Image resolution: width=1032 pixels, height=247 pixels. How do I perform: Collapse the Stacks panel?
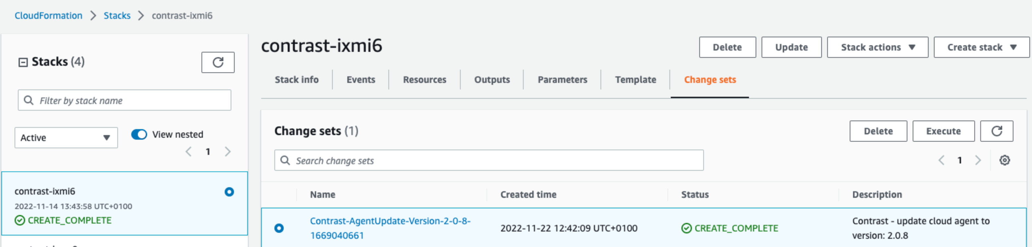click(23, 62)
